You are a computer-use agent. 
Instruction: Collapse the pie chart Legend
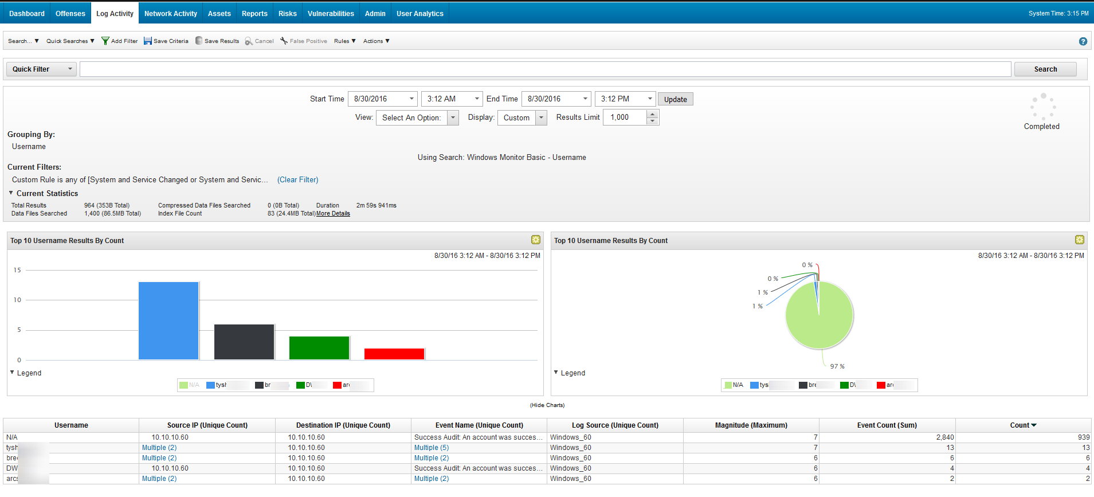(x=556, y=373)
